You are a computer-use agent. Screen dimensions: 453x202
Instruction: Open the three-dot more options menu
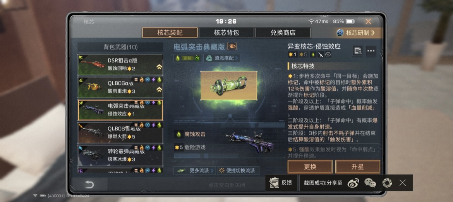[x=371, y=51]
